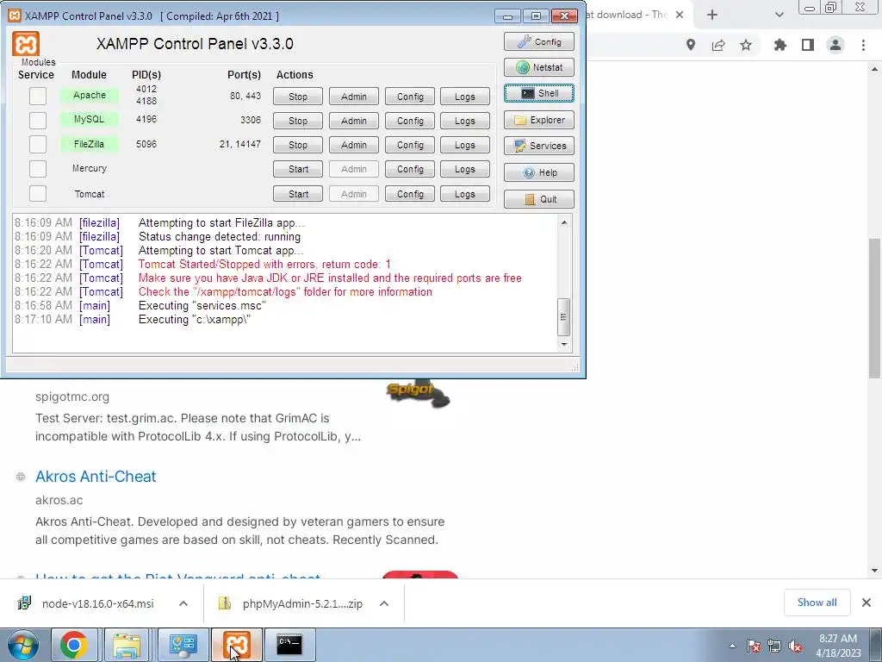Image resolution: width=882 pixels, height=662 pixels.
Task: Open Chrome extensions puzzle icon
Action: (x=780, y=45)
